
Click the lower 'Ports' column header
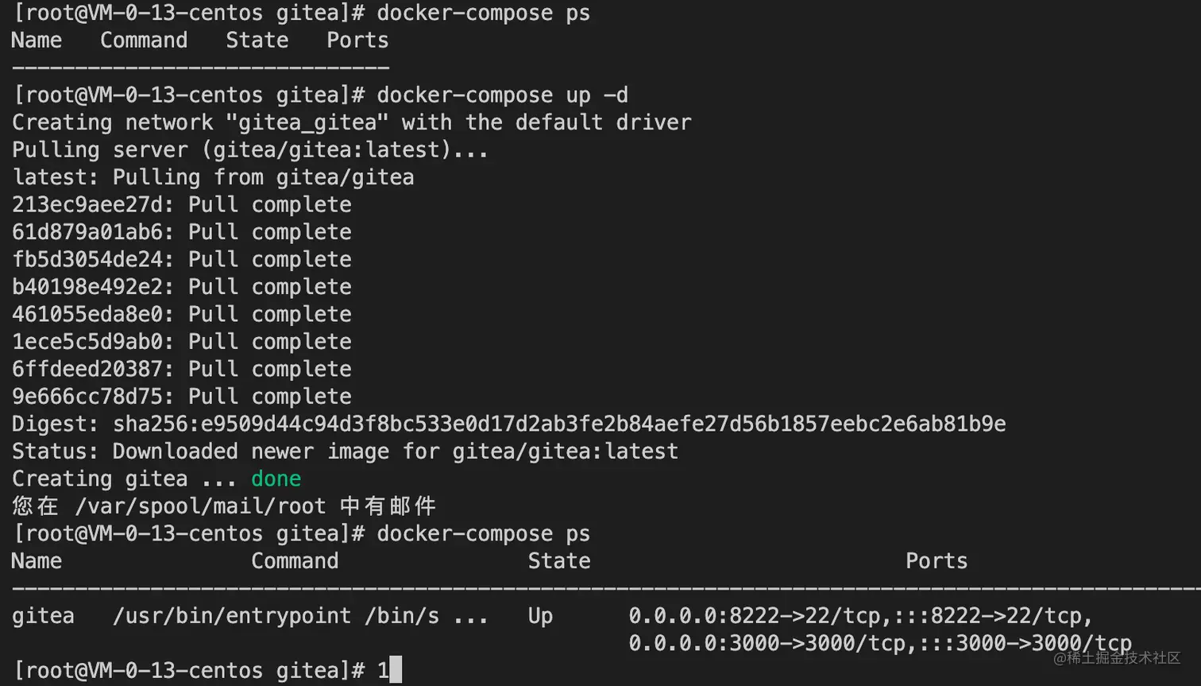(x=936, y=561)
